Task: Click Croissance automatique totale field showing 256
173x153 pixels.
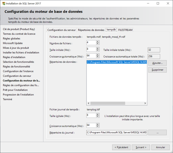Action: [x=154, y=56]
